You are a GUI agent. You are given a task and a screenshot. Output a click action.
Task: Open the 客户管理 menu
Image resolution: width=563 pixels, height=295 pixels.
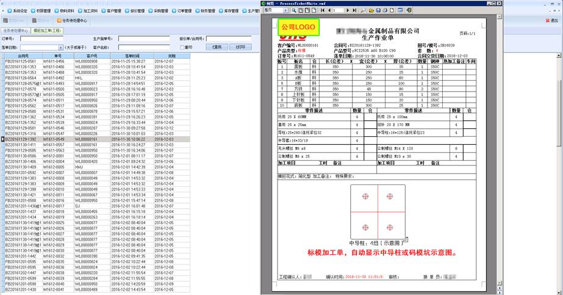111,11
